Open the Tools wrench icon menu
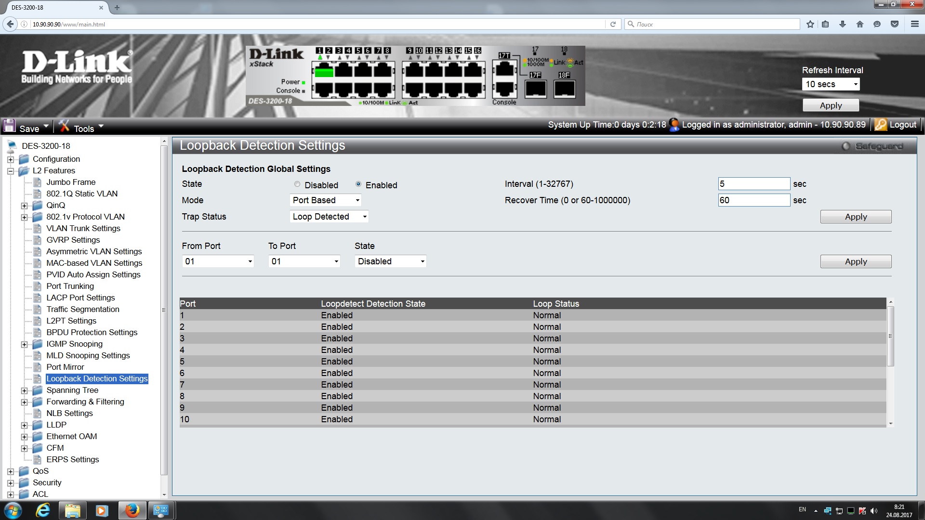The image size is (925, 520). point(64,126)
